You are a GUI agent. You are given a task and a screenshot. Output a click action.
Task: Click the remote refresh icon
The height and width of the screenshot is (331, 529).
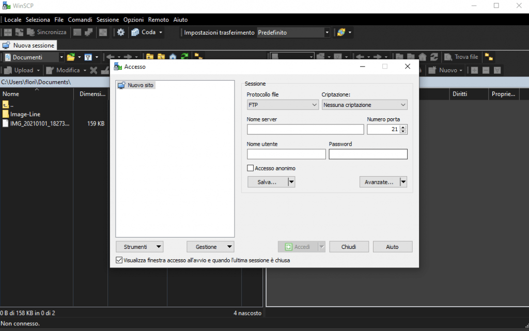click(434, 57)
